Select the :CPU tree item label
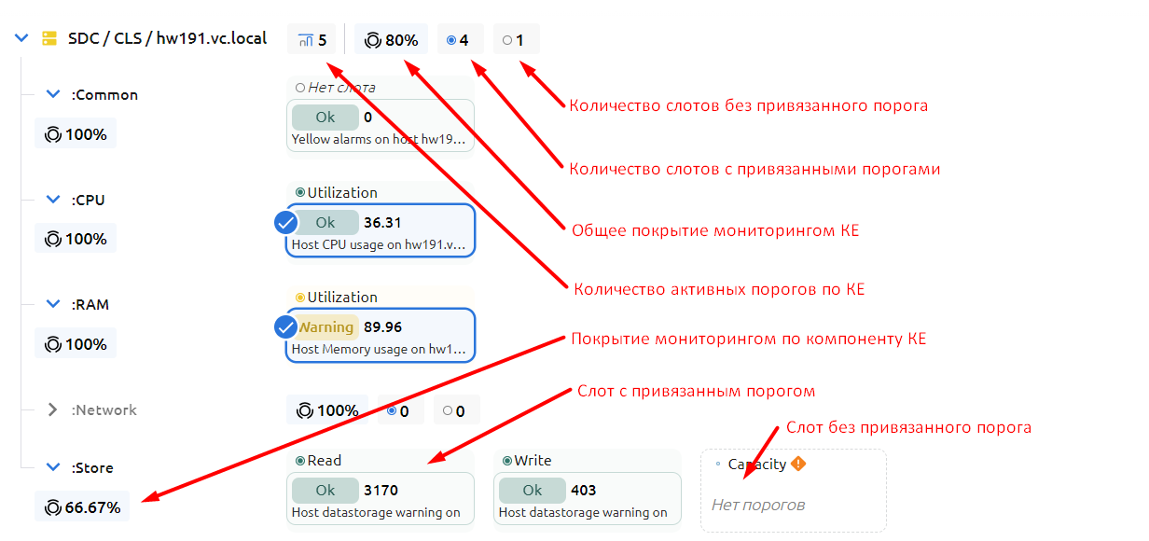The height and width of the screenshot is (541, 1149). (88, 200)
